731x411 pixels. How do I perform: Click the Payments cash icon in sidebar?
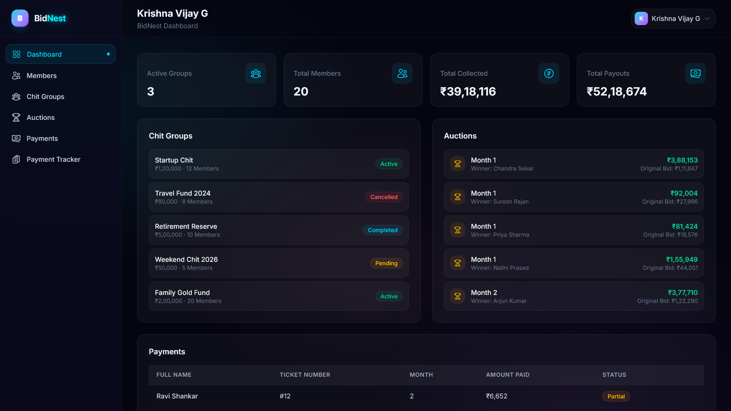click(x=16, y=139)
